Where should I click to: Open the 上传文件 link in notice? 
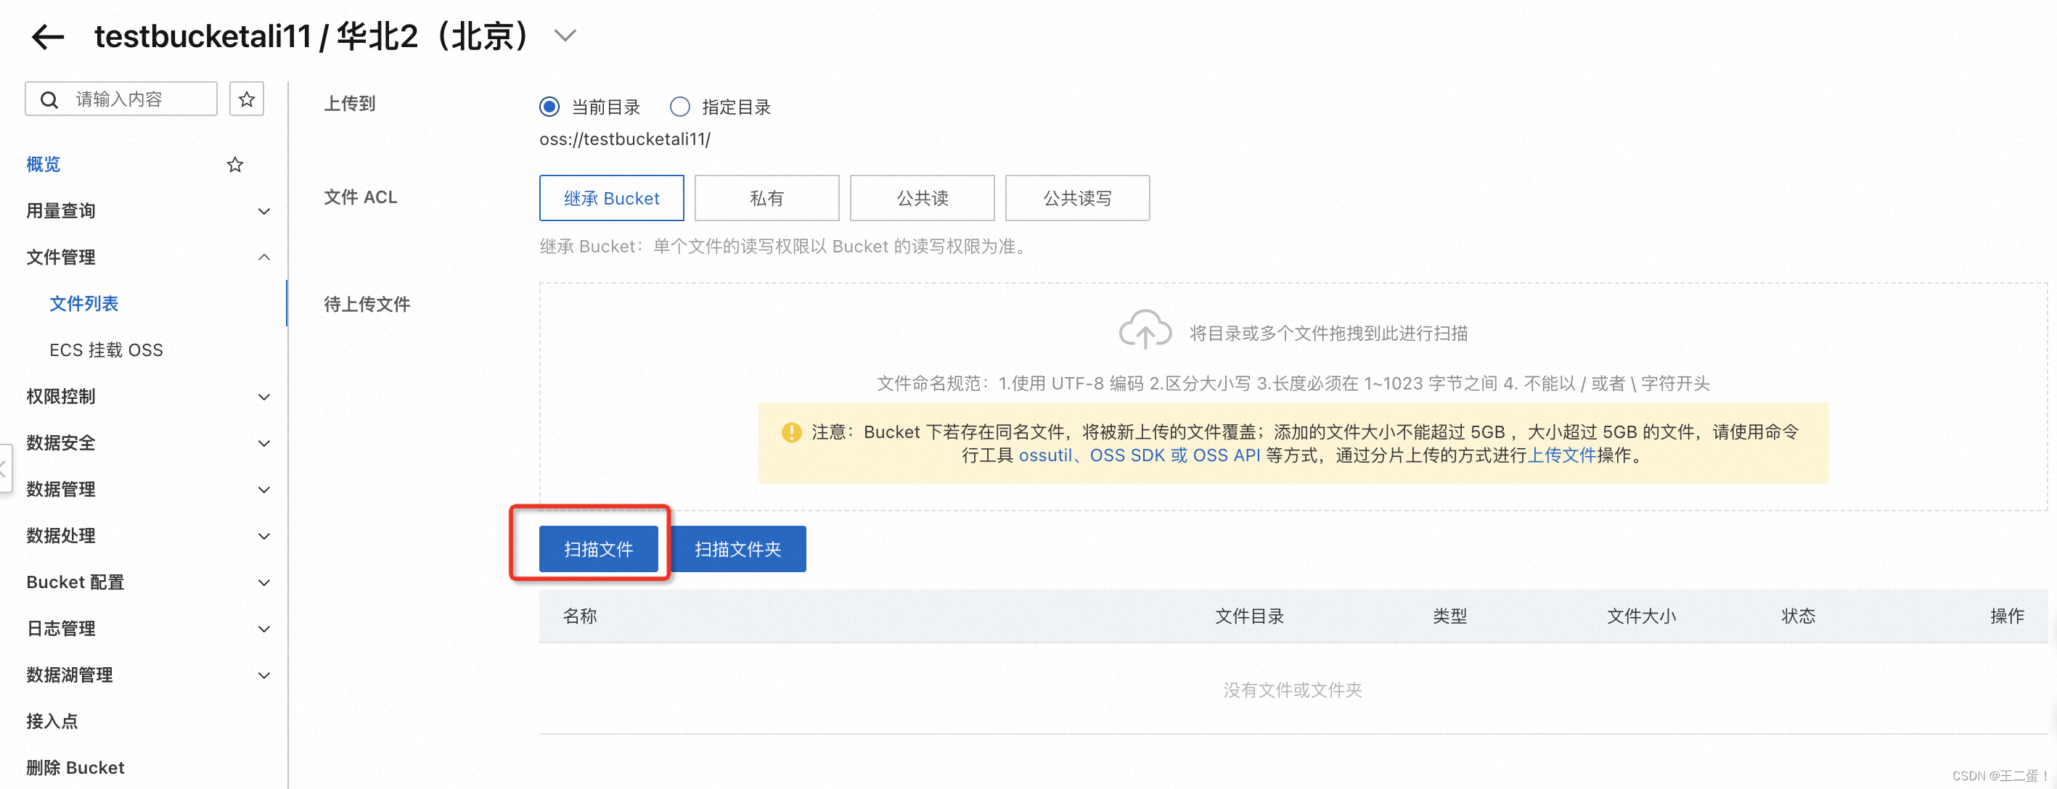[1561, 455]
